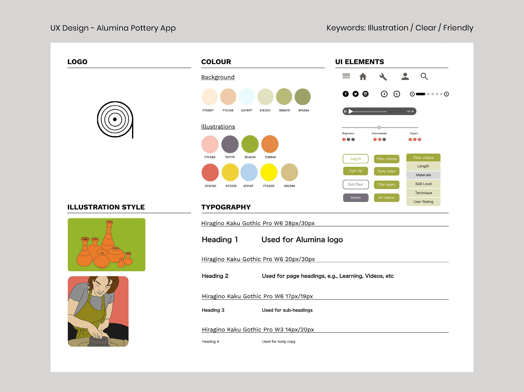Choose User Rating in filter list
Viewport: 524px width, 392px height.
[423, 202]
